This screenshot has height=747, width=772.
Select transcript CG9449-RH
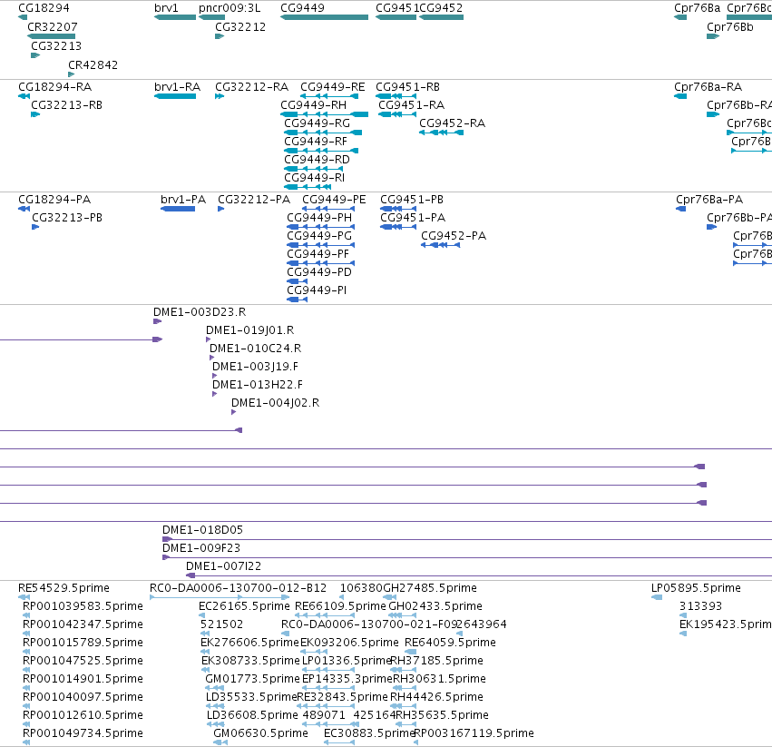tap(313, 105)
